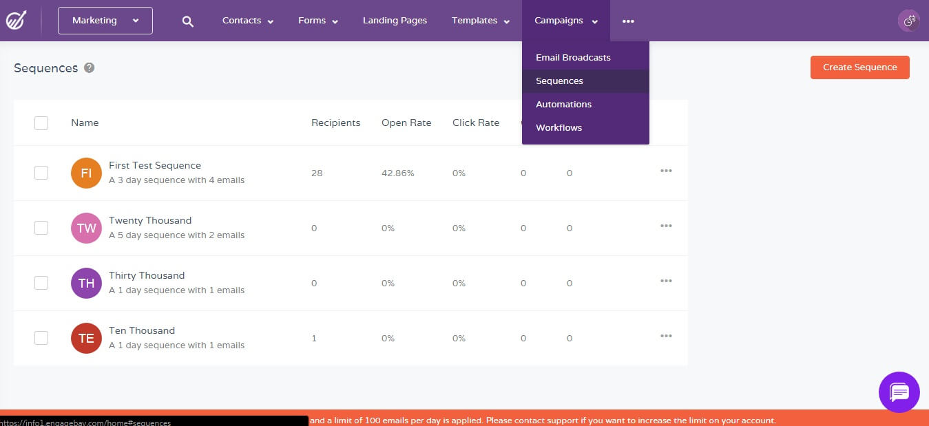Open the Templates dropdown menu

coord(480,21)
